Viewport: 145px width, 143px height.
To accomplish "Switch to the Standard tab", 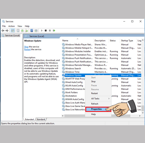I will point(41,119).
